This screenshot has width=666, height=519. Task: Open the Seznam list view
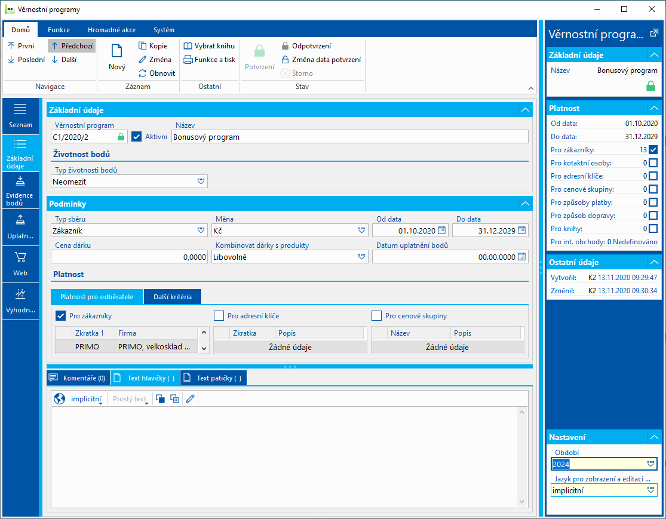pos(20,115)
